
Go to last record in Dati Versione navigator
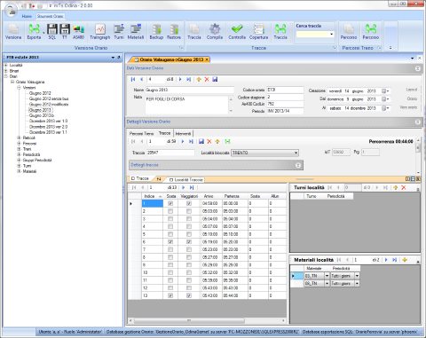(188, 79)
